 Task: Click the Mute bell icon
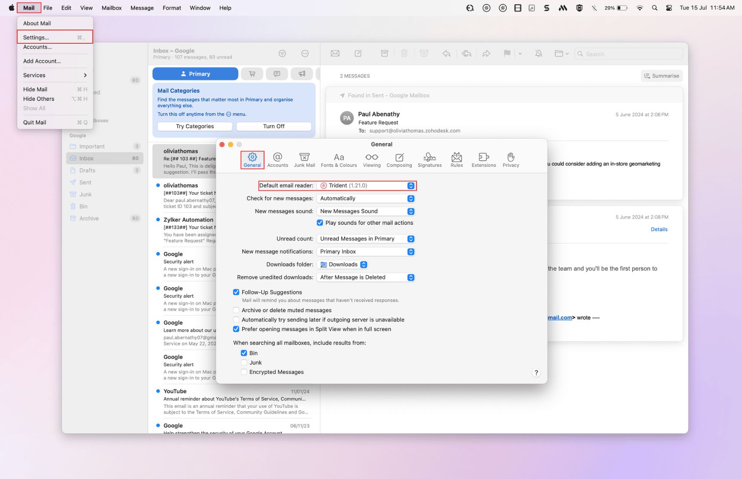click(x=538, y=54)
